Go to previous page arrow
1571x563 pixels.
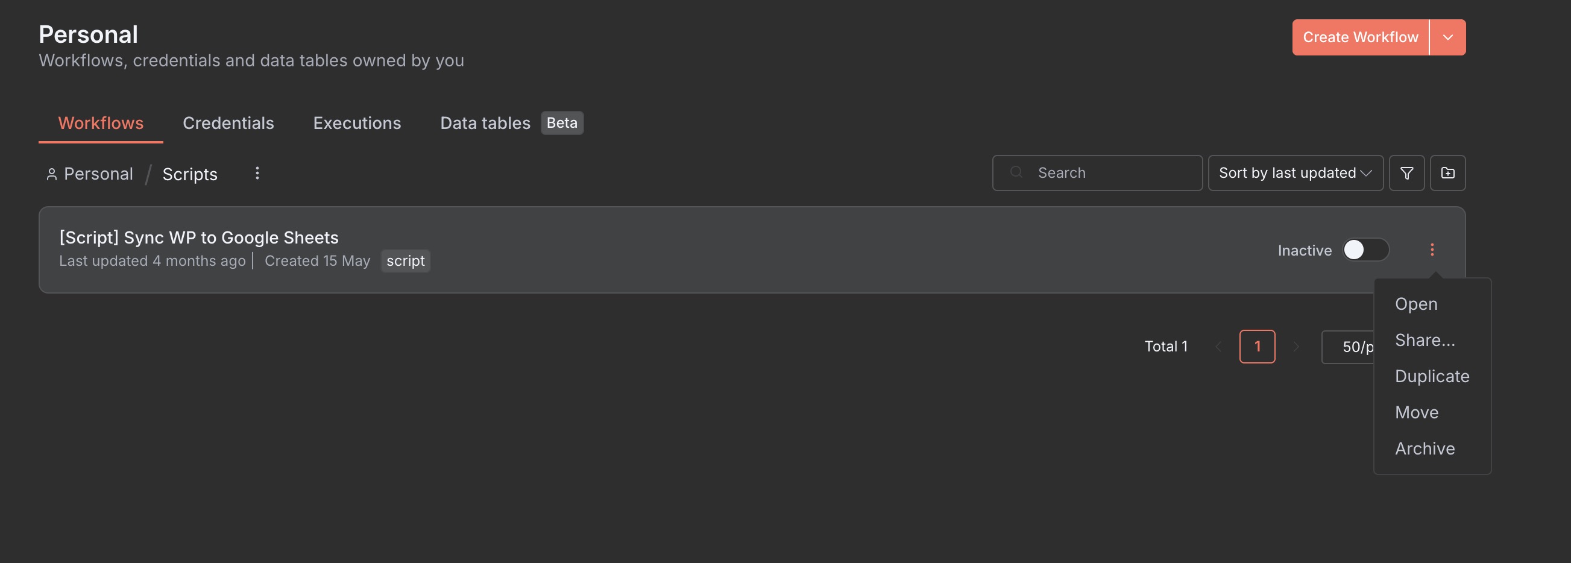tap(1218, 347)
